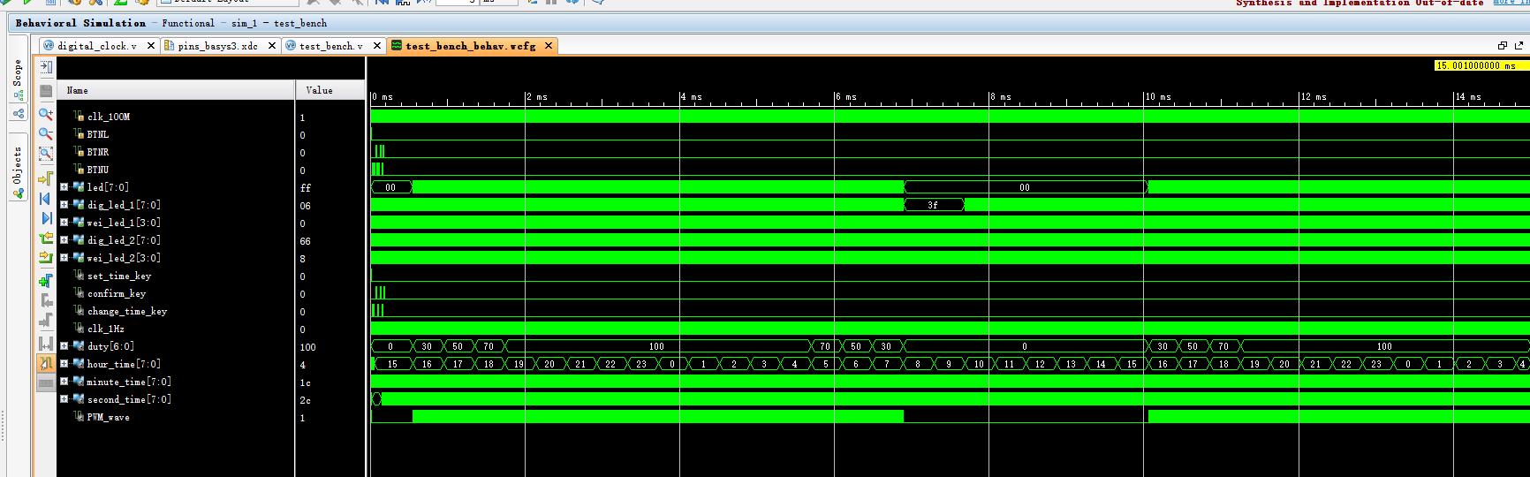Viewport: 1530px width, 477px height.
Task: Close the test_bench_behav.wcfg tab
Action: (x=549, y=46)
